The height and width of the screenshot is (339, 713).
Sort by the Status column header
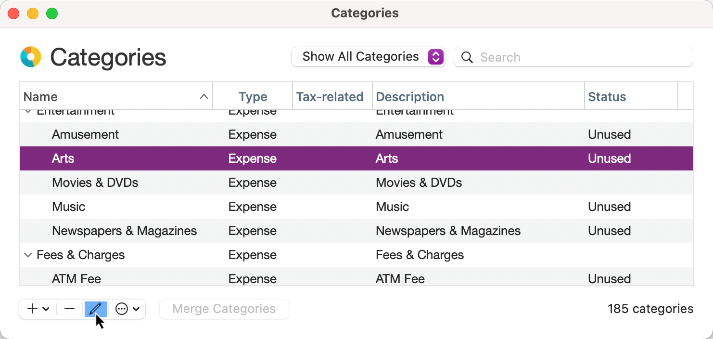(x=607, y=97)
